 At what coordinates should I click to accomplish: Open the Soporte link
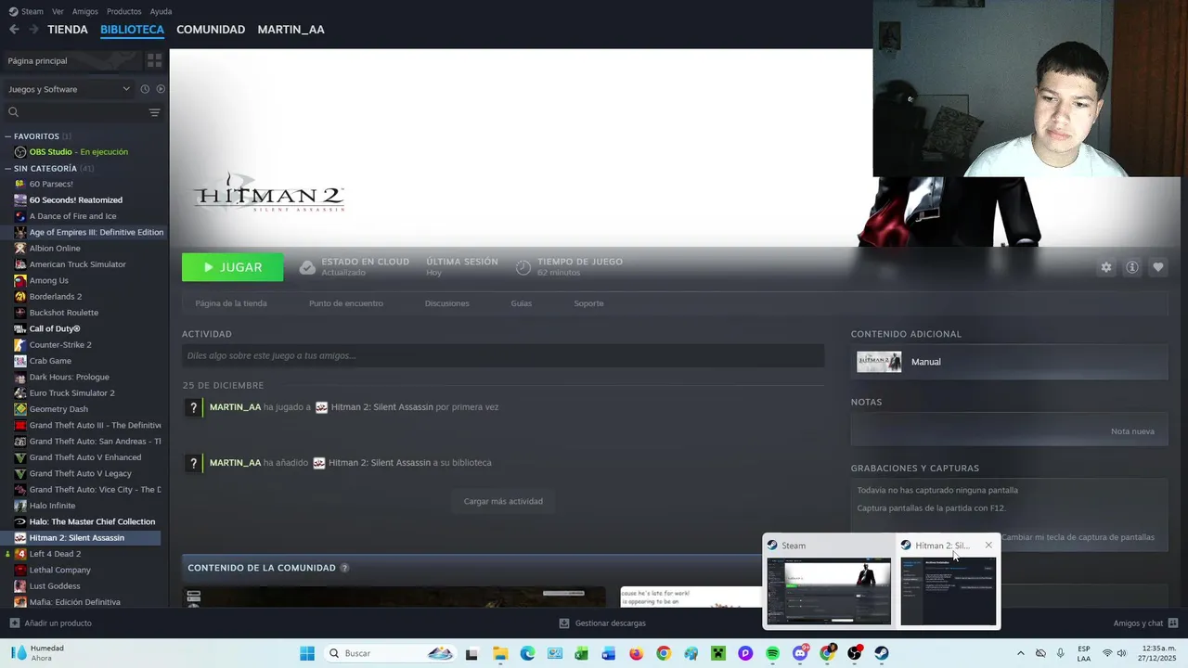coord(588,303)
